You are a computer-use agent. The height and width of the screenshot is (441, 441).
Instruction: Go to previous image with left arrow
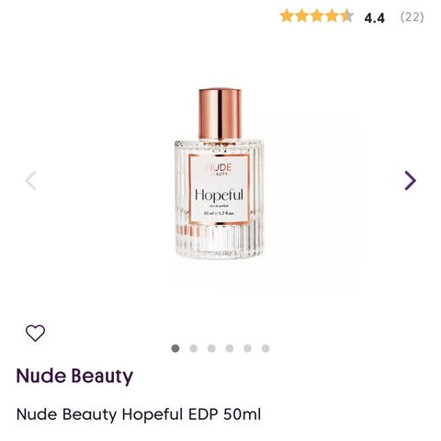tap(30, 180)
